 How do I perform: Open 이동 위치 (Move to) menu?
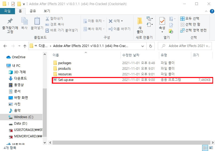tap(94, 21)
